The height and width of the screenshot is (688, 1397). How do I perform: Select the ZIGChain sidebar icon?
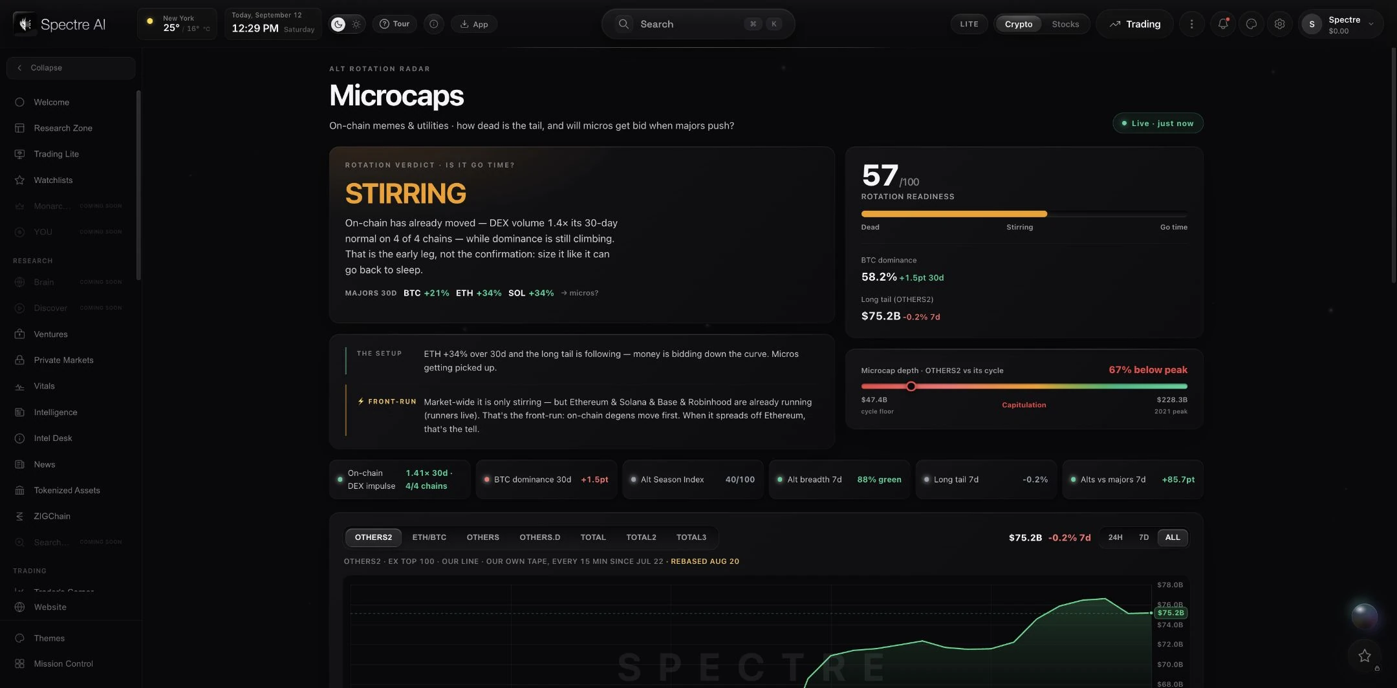19,516
